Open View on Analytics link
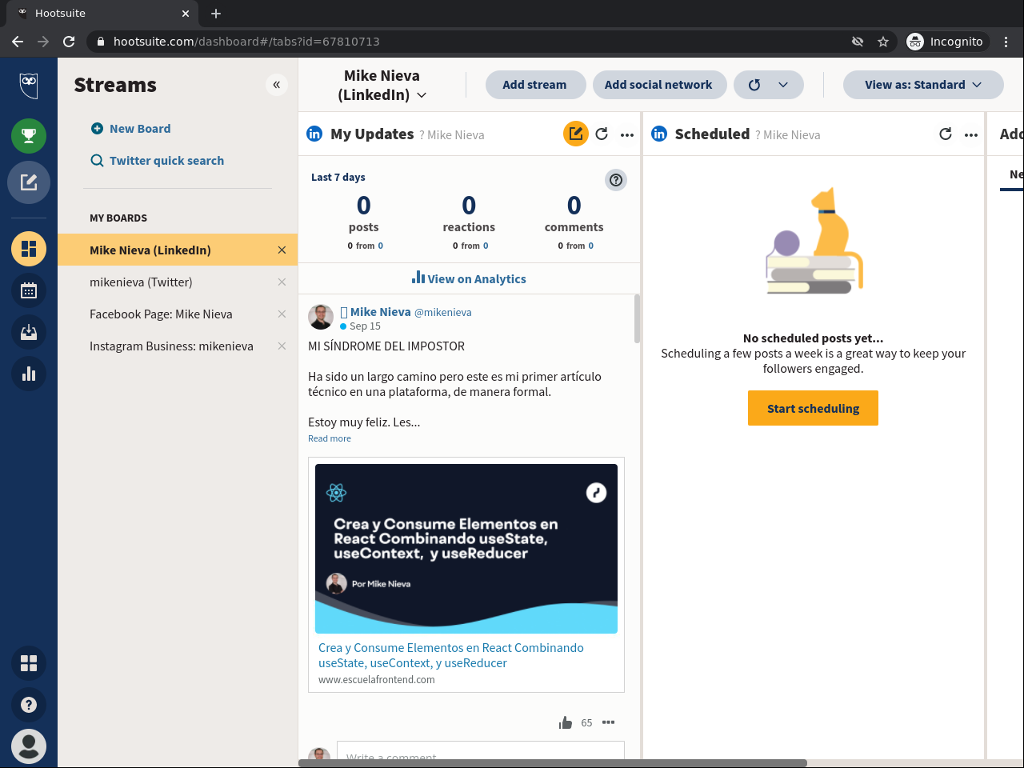Screen dimensions: 1024x768 (x=469, y=278)
